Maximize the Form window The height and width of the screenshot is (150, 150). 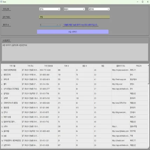[x=143, y=2]
